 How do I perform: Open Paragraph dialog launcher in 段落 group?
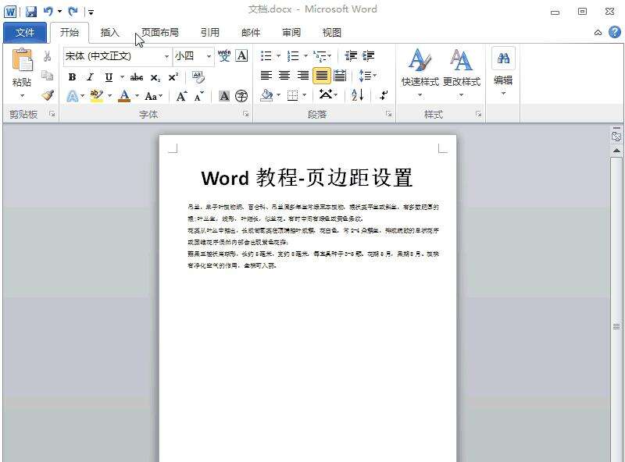388,114
